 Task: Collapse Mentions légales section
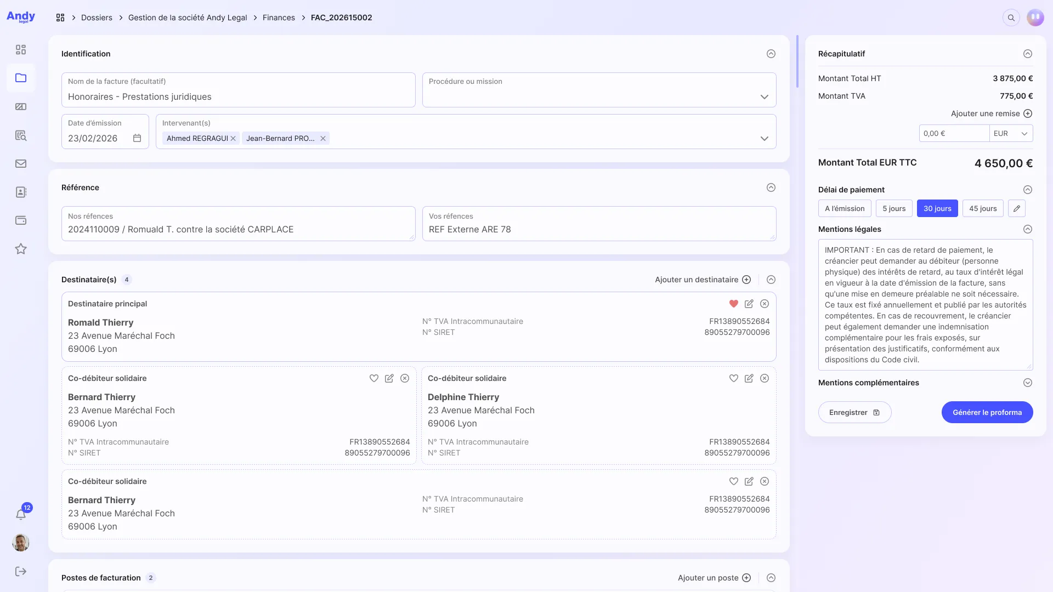[1028, 229]
